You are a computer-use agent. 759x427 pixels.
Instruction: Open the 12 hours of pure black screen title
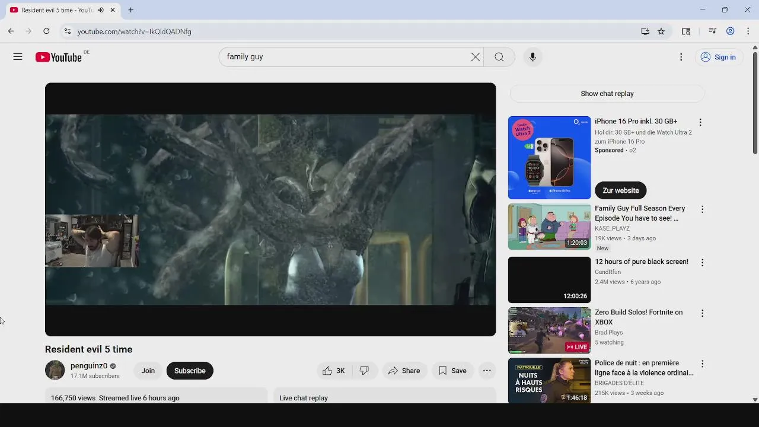coord(642,262)
